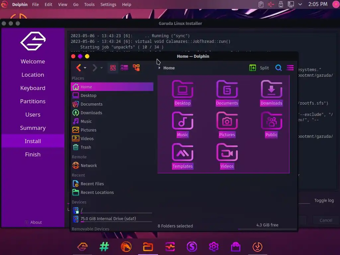Viewport: 340px width, 255px height.
Task: Open the back history dropdown arrow
Action: (x=85, y=68)
